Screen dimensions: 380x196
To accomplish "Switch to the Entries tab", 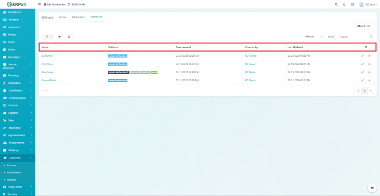I will [62, 17].
